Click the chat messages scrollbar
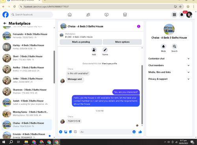 click(142, 94)
